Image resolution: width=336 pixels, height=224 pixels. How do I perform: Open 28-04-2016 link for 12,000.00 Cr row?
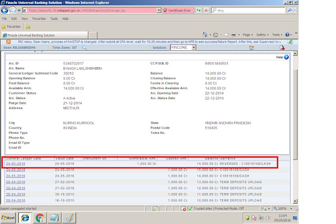pyautogui.click(x=15, y=188)
